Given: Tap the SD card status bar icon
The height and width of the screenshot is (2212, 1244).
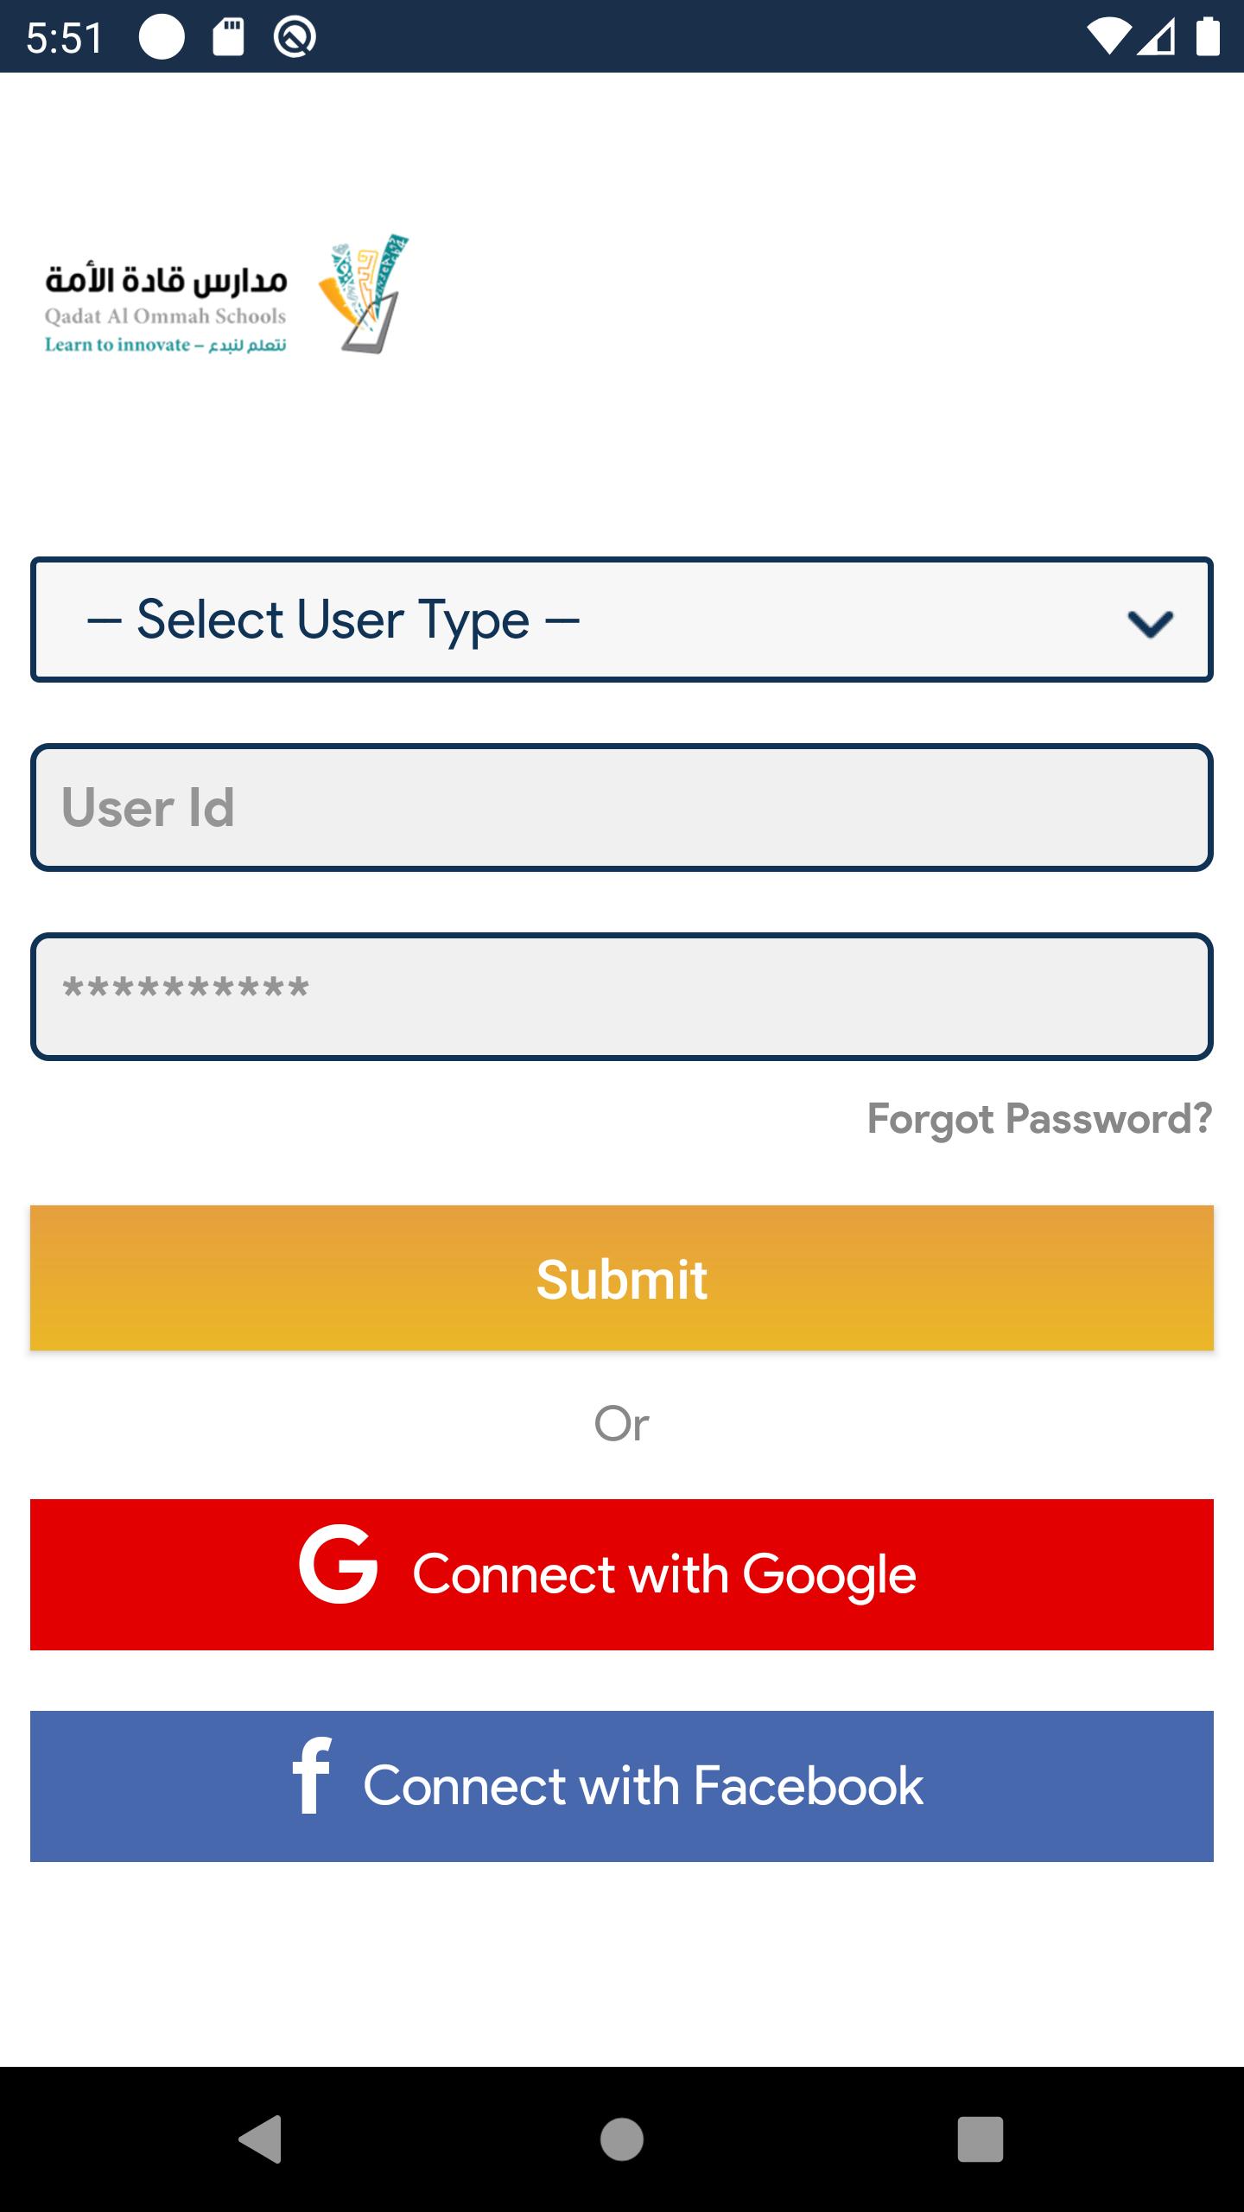Looking at the screenshot, I should tap(229, 37).
